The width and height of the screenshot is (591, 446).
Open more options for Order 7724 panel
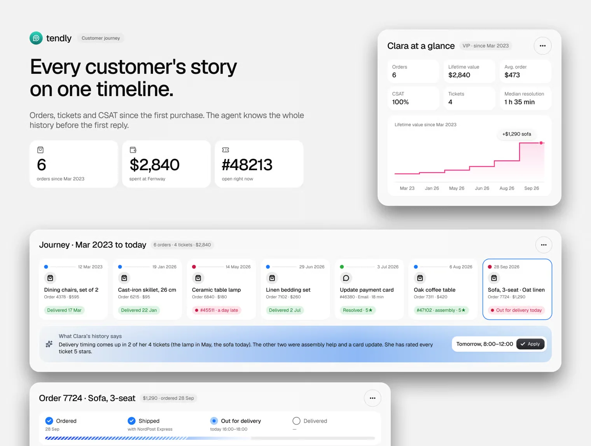372,398
